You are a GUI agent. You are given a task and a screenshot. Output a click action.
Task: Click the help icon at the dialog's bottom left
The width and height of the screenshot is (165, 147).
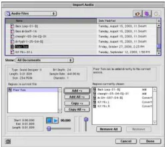(8, 141)
